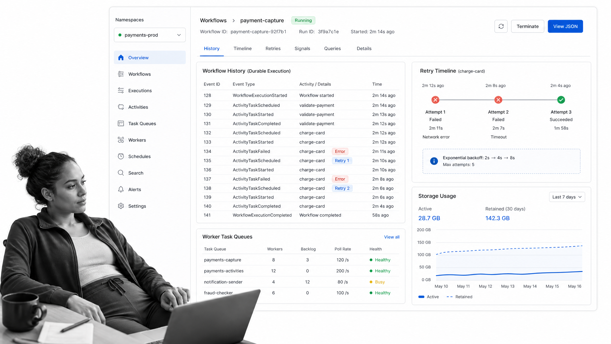
Task: Click event 131 ActivityTaskCompleted
Action: coord(300,124)
